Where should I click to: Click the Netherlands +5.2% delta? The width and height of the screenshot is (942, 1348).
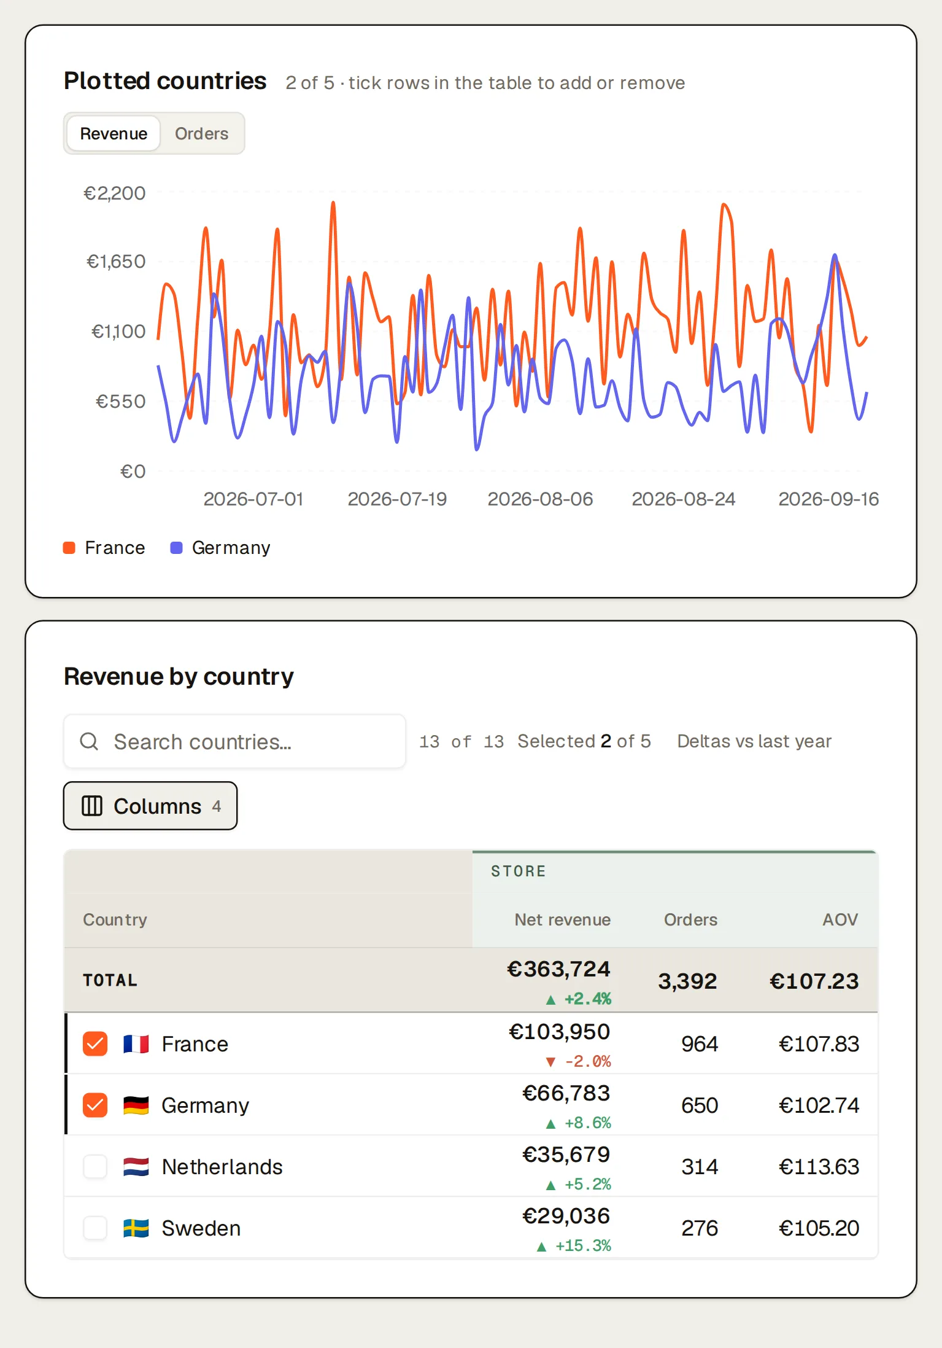click(578, 1184)
